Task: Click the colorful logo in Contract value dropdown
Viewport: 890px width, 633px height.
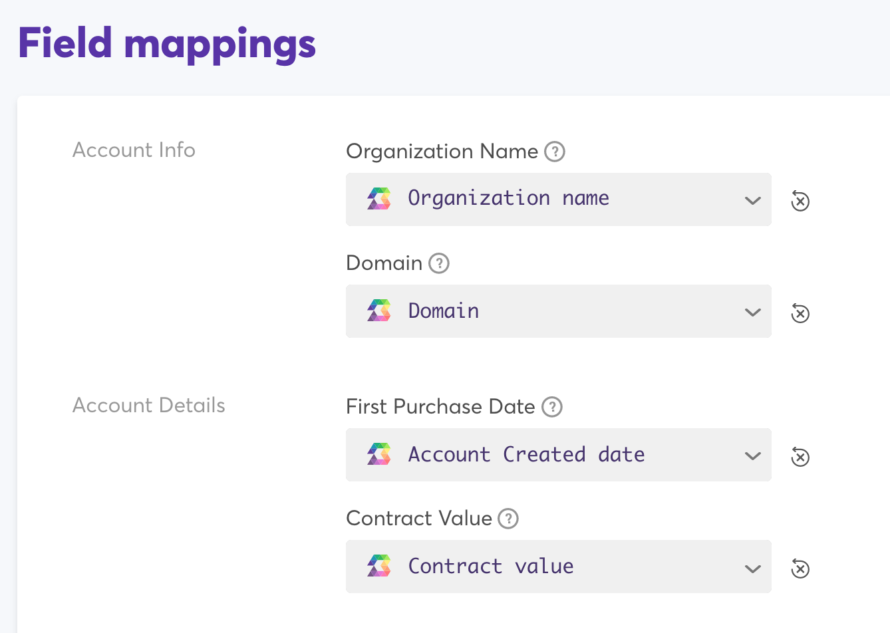Action: (379, 566)
